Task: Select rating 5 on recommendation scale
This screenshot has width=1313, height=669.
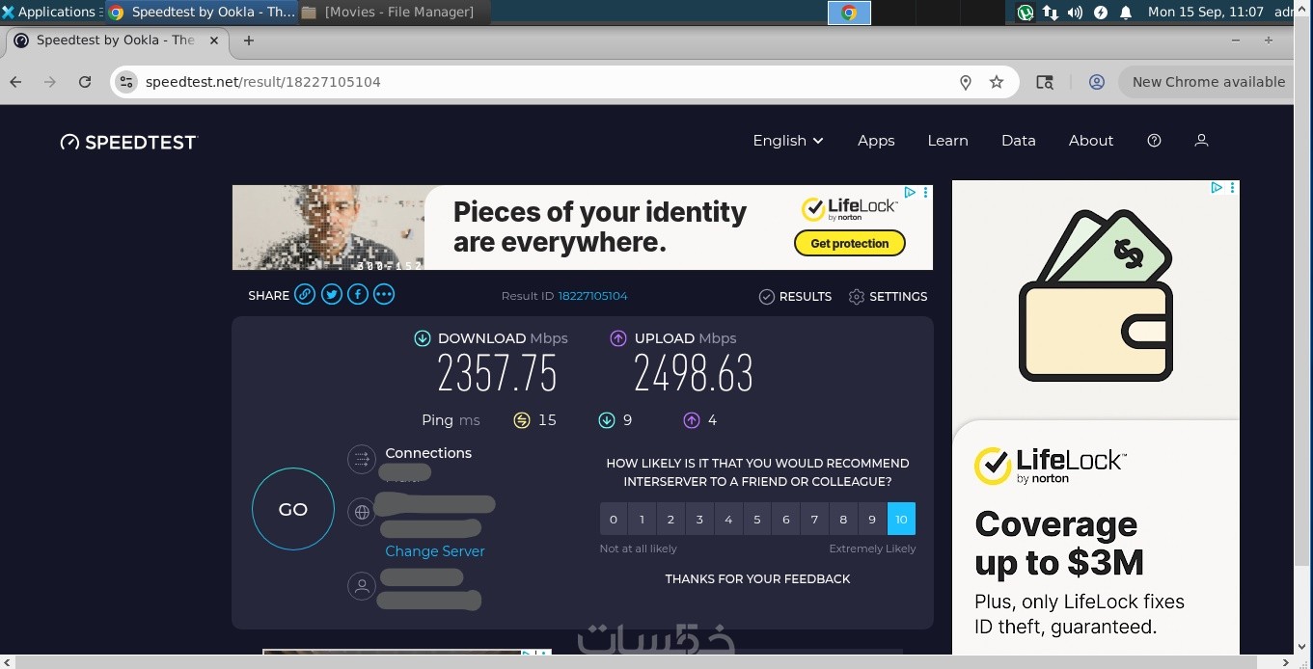Action: 757,519
